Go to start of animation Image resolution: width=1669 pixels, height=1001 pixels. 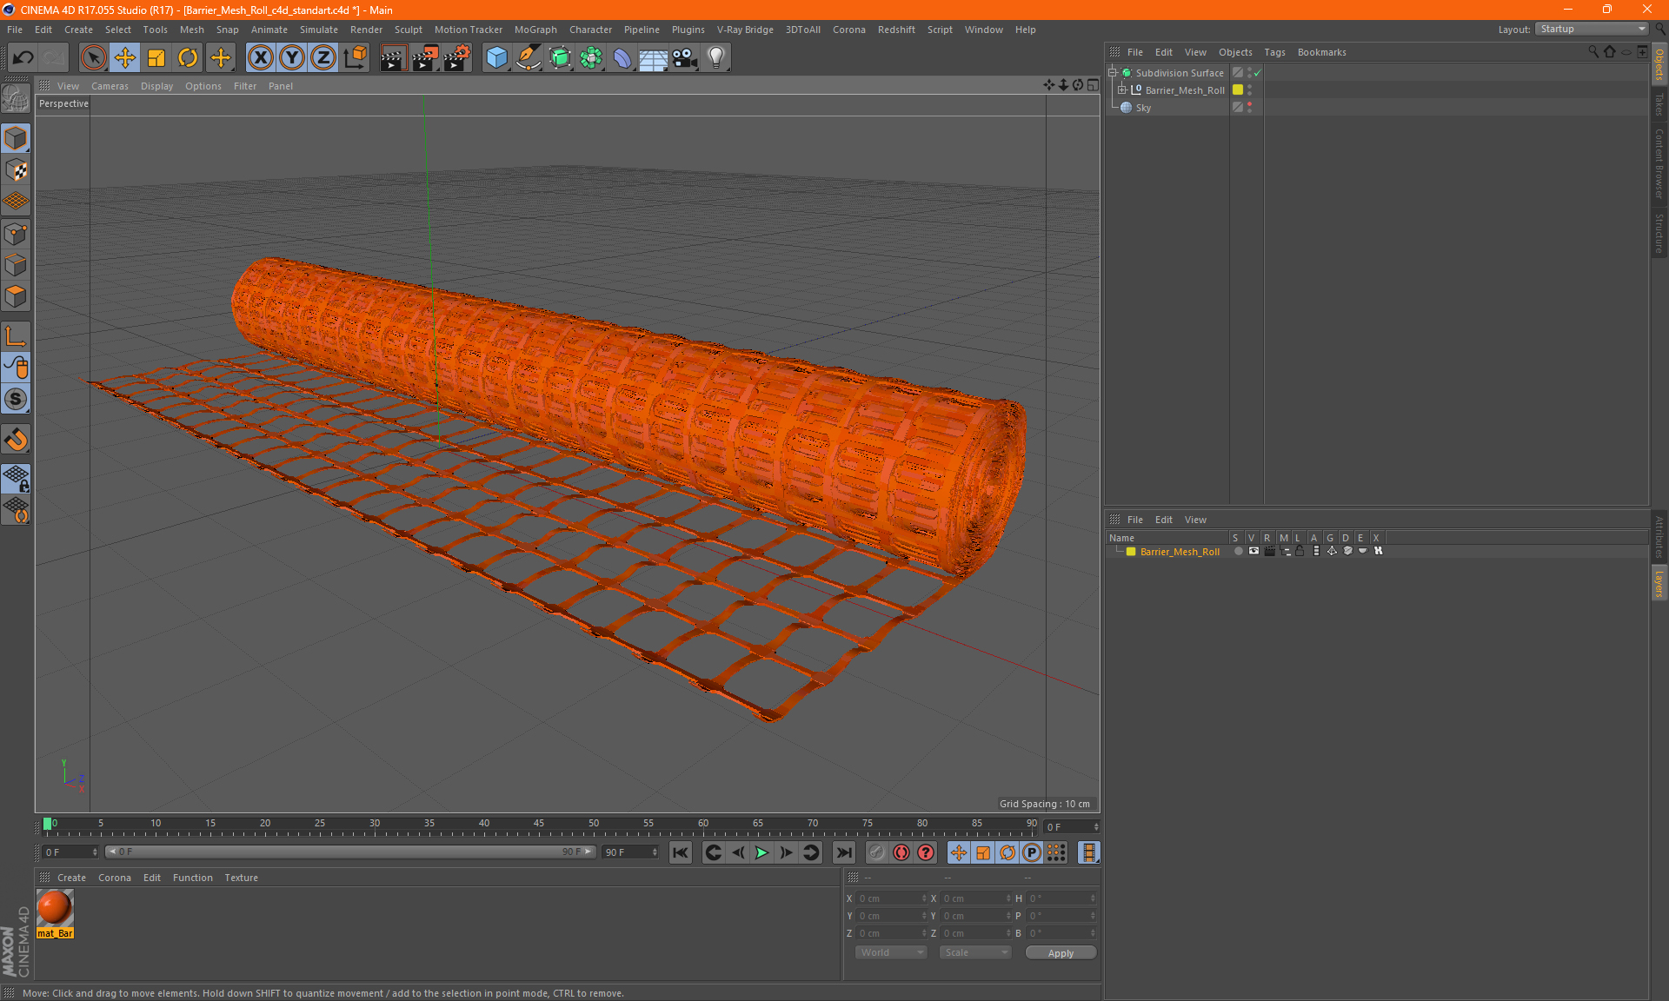point(681,852)
